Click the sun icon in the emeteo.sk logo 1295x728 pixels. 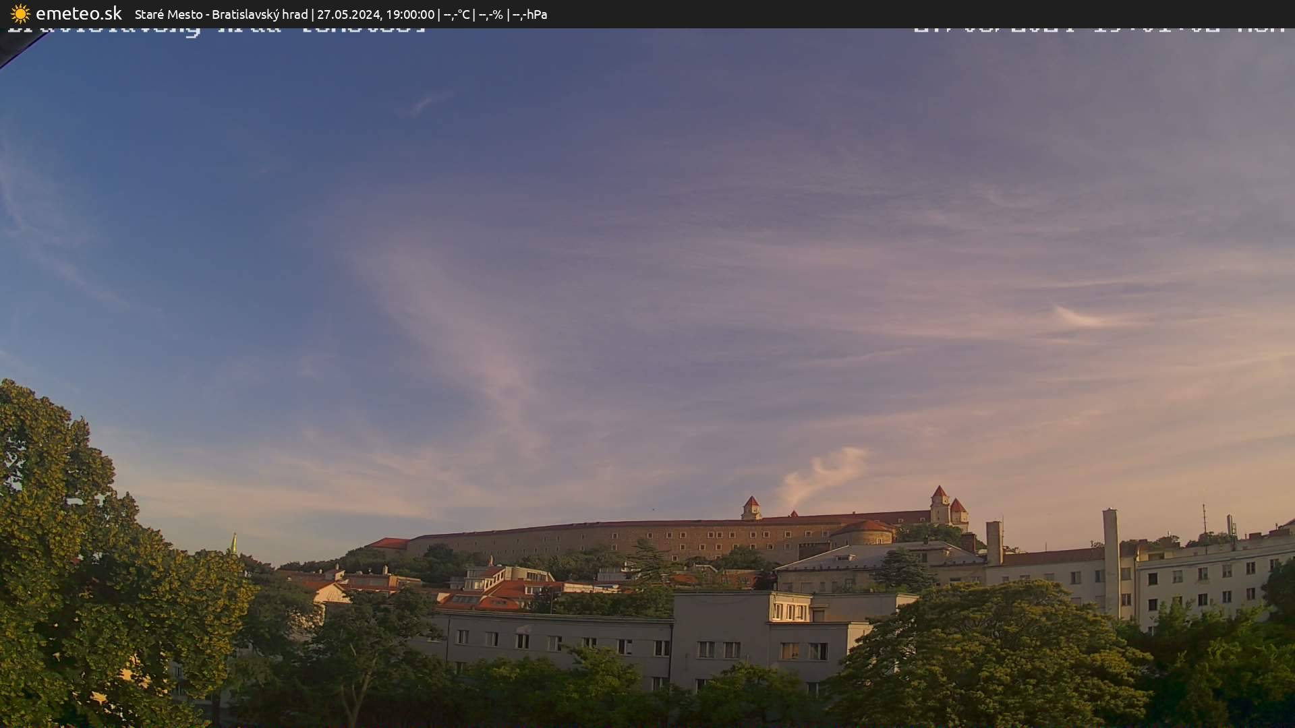tap(20, 13)
